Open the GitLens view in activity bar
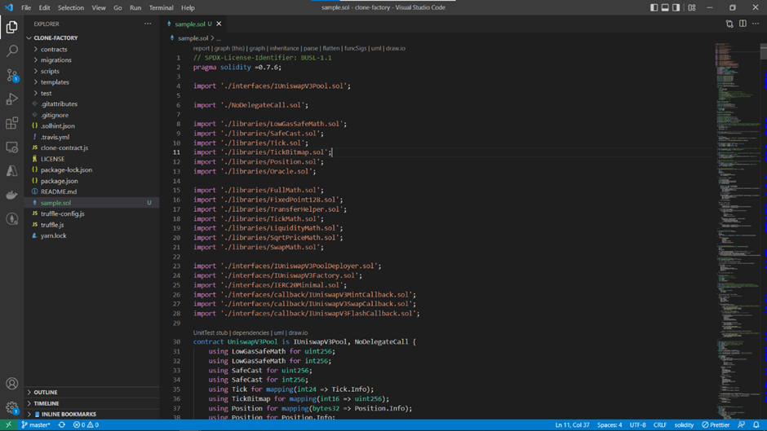 (x=11, y=218)
